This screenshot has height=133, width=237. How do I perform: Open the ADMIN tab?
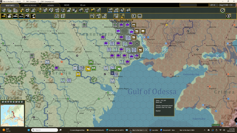[50, 5]
